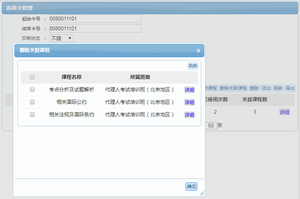Click the 删除 button in background toolbar
This screenshot has height=199, width=300.
coord(254,88)
